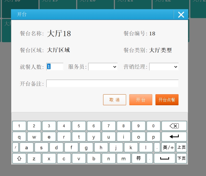Screen dimensions: 206x176
Task: Click the 取消 cancel button
Action: [x=114, y=100]
